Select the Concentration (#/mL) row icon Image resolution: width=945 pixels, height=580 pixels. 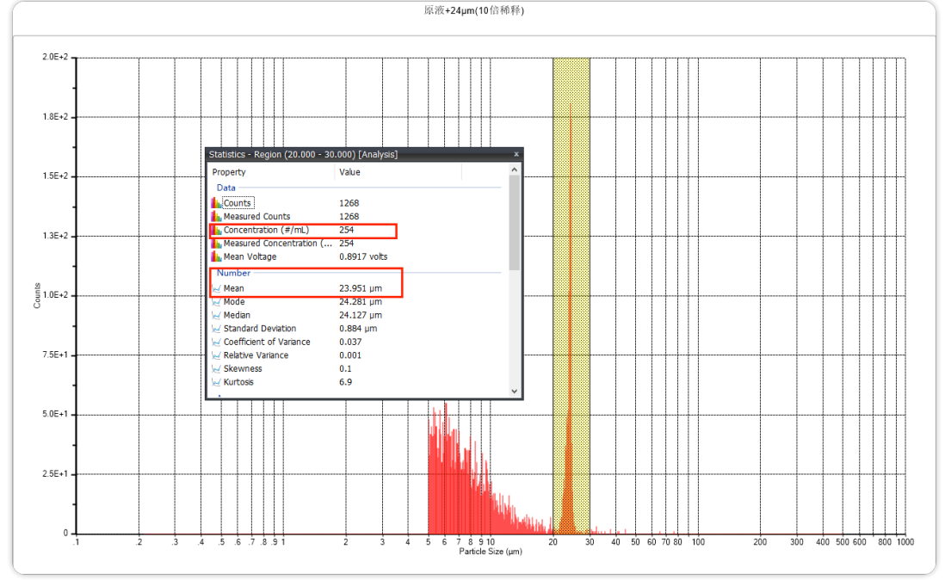coord(216,231)
